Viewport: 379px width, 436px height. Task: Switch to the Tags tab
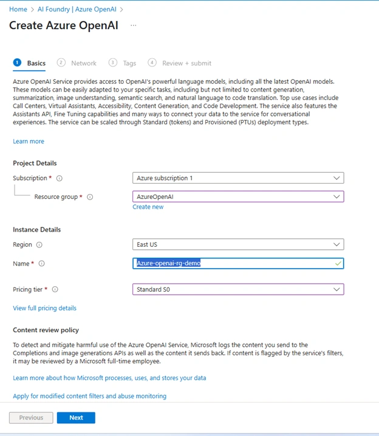pyautogui.click(x=129, y=64)
